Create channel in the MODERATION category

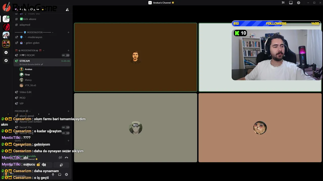68,51
